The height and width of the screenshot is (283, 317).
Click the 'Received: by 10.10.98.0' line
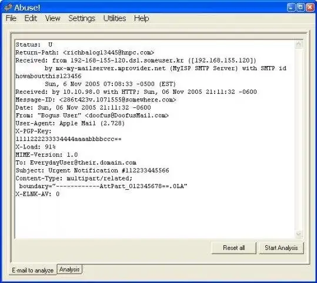pos(136,92)
